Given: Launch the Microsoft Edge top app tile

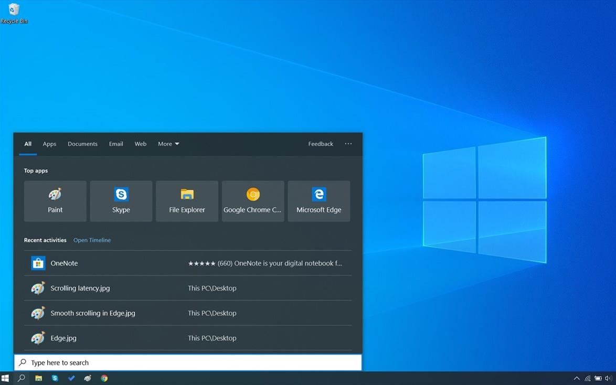Looking at the screenshot, I should (319, 201).
